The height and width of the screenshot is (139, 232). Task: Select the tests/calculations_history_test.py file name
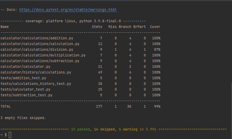pyautogui.click(x=36, y=84)
